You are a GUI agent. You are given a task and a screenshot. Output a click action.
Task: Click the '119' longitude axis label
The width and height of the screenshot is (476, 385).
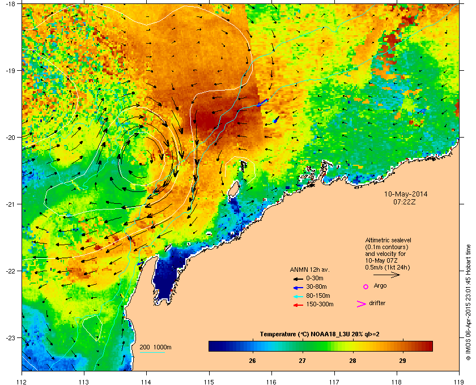pos(459,382)
